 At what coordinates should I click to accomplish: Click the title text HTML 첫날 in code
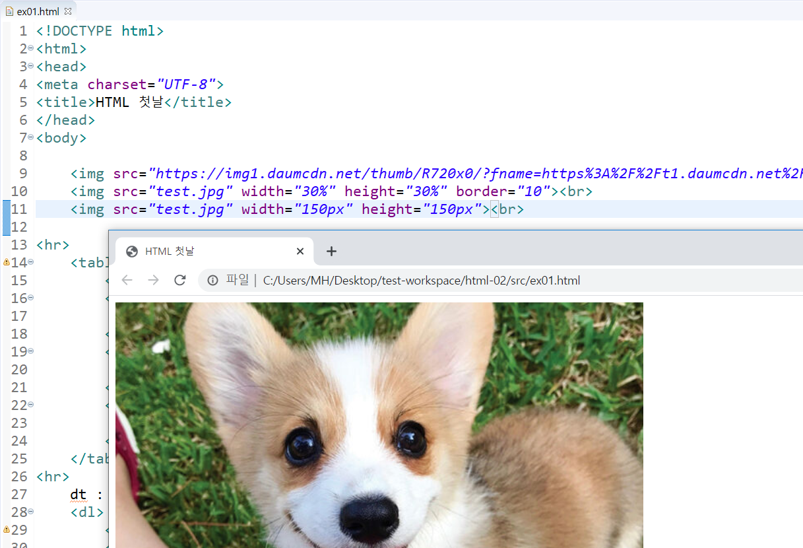click(129, 102)
